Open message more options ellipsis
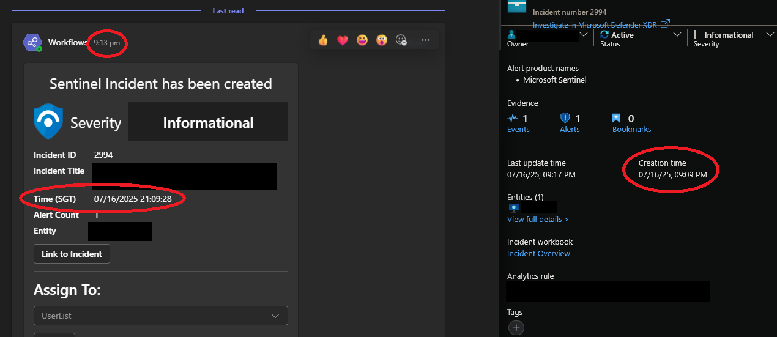 [426, 40]
